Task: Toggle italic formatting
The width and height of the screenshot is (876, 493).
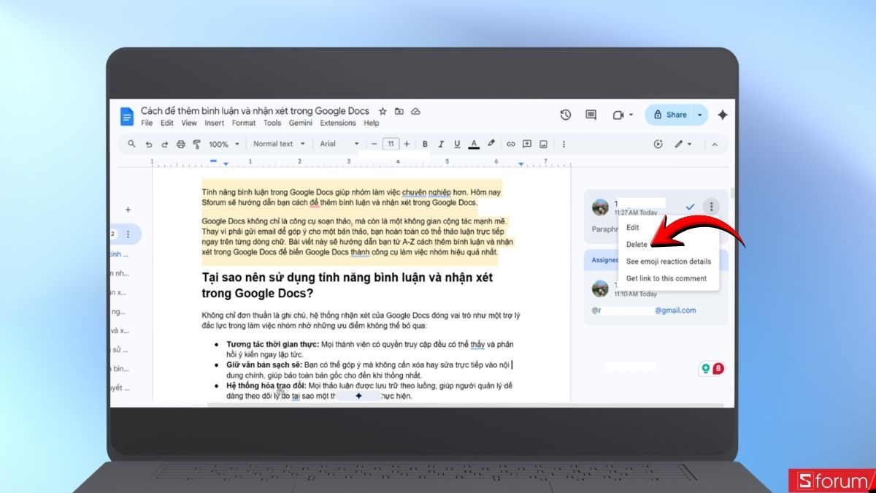Action: click(440, 144)
